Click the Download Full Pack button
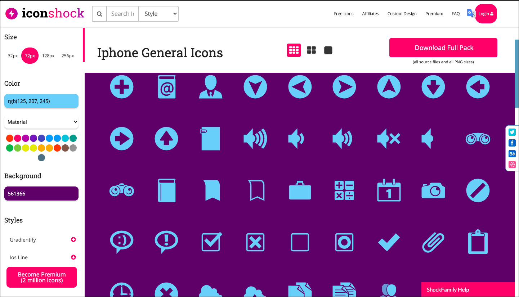This screenshot has width=519, height=297. click(443, 48)
